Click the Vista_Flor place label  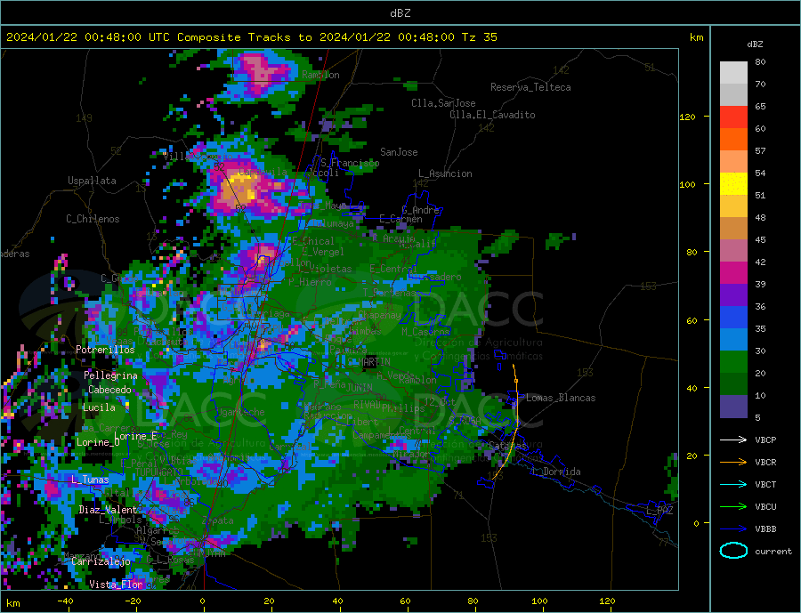click(x=116, y=585)
